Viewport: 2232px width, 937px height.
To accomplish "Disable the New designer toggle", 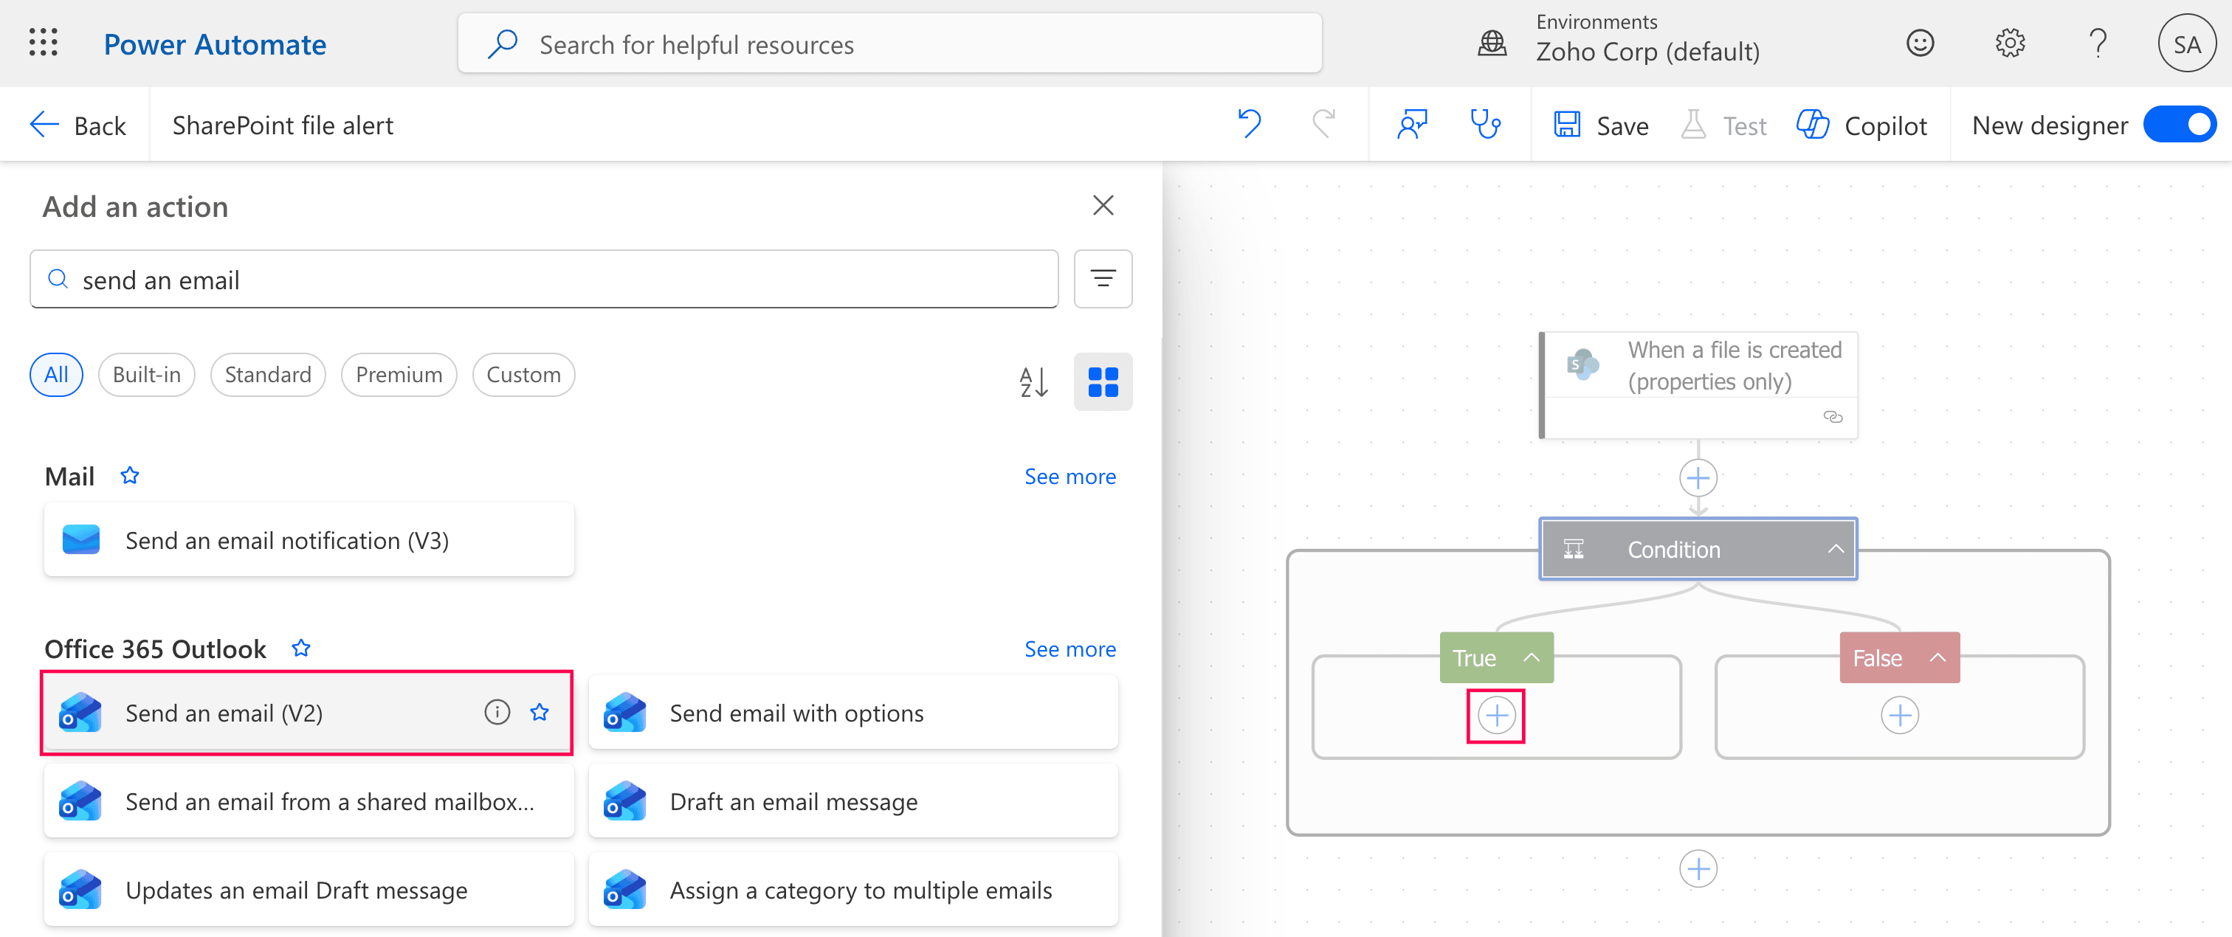I will (x=2179, y=124).
